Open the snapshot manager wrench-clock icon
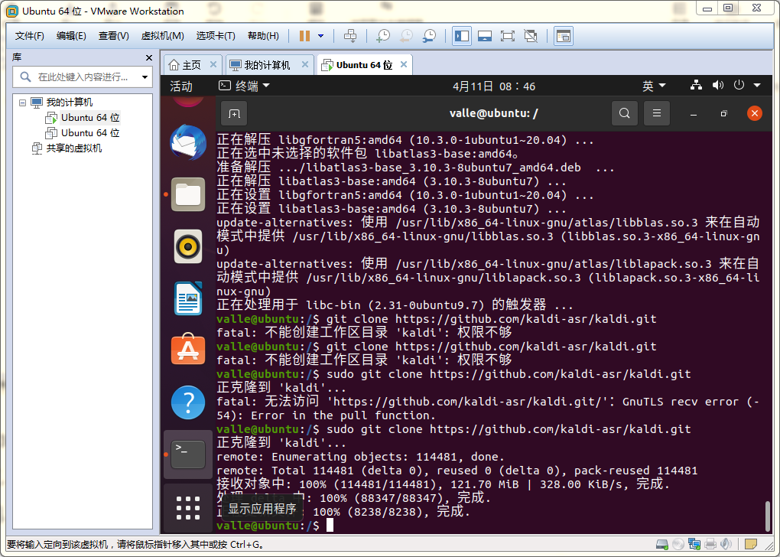780x557 pixels. (429, 36)
